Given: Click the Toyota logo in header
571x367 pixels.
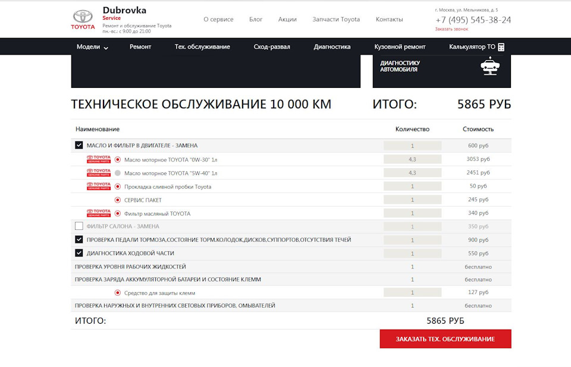Looking at the screenshot, I should point(83,20).
